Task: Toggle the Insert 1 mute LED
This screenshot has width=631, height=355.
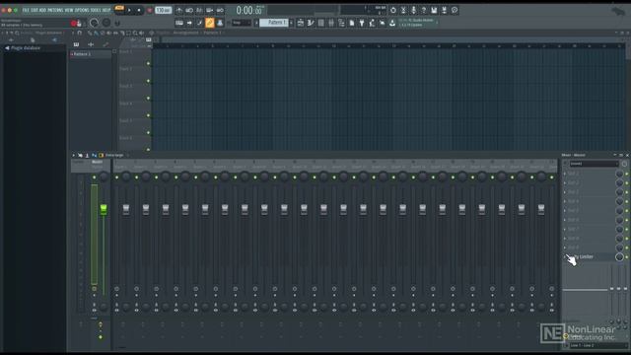Action: [116, 177]
